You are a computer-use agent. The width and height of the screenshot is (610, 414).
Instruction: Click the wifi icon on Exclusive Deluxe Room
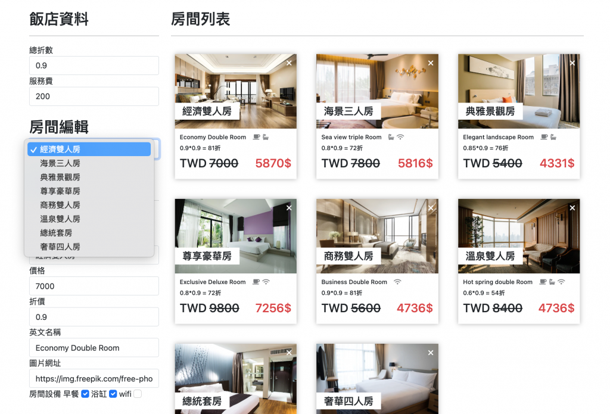266,282
